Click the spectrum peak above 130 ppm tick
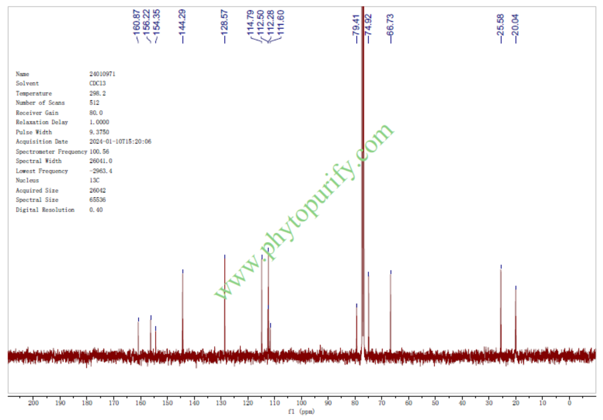This screenshot has height=420, width=603. (225, 300)
